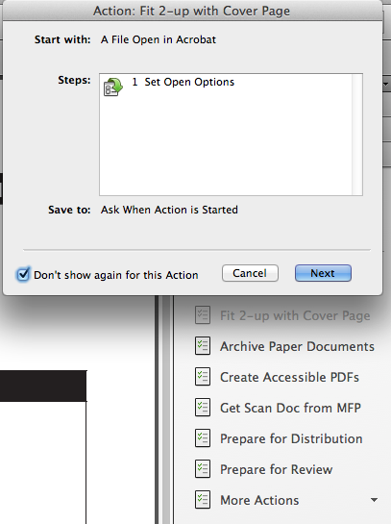The width and height of the screenshot is (391, 524).
Task: Cancel the action dialog
Action: tap(250, 273)
